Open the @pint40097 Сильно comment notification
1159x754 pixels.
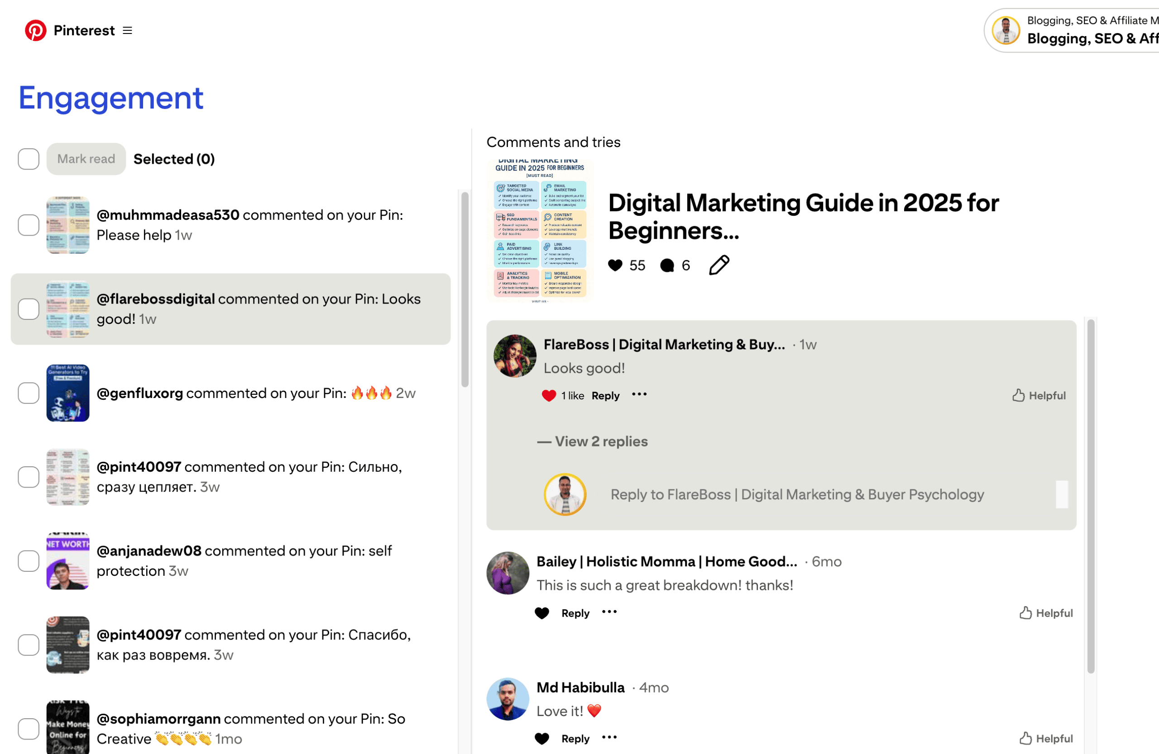(249, 477)
